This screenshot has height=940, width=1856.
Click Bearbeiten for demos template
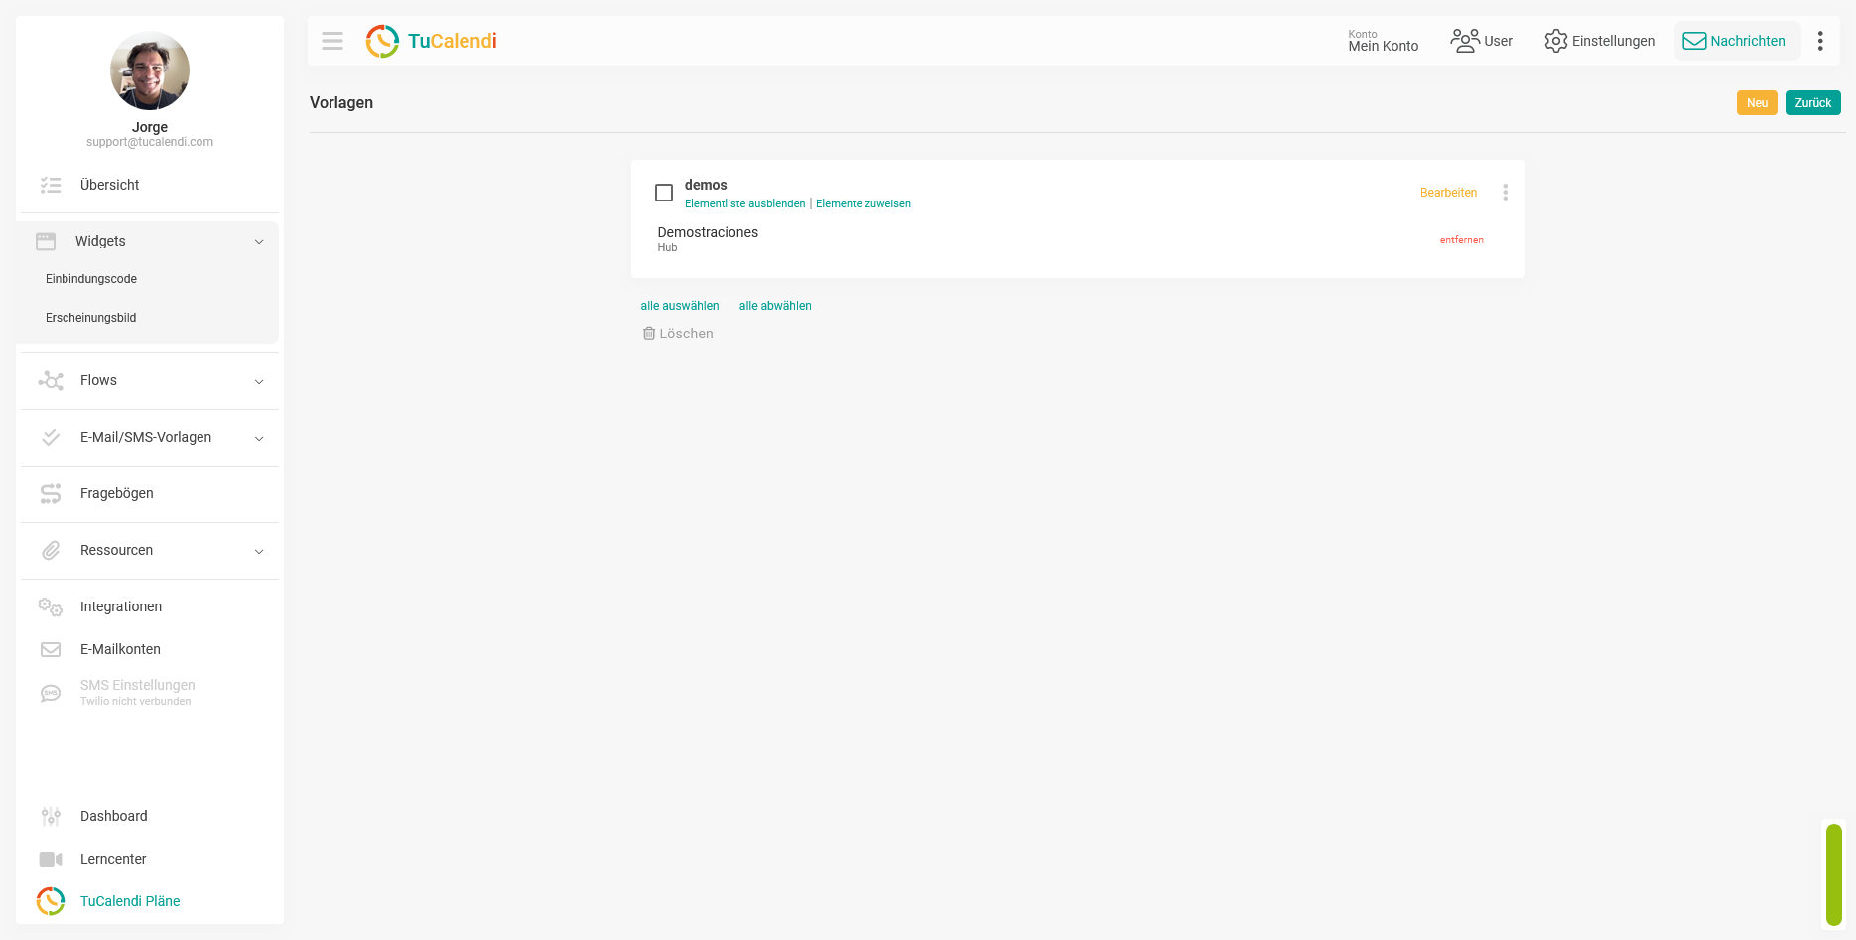pyautogui.click(x=1448, y=193)
